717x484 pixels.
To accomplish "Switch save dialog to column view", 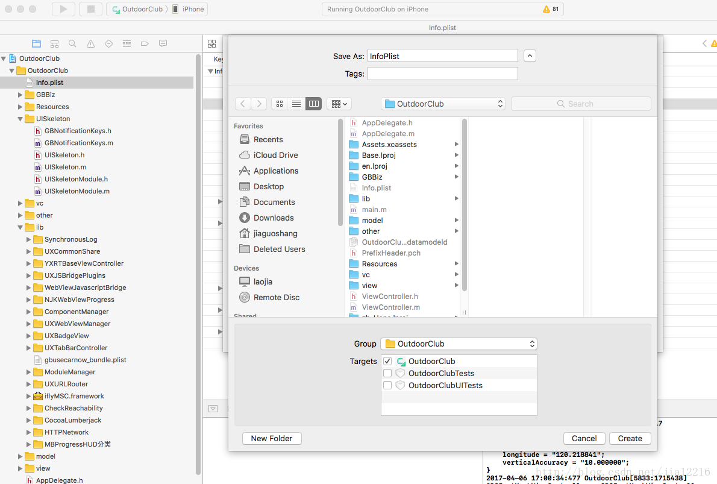I will [x=314, y=104].
